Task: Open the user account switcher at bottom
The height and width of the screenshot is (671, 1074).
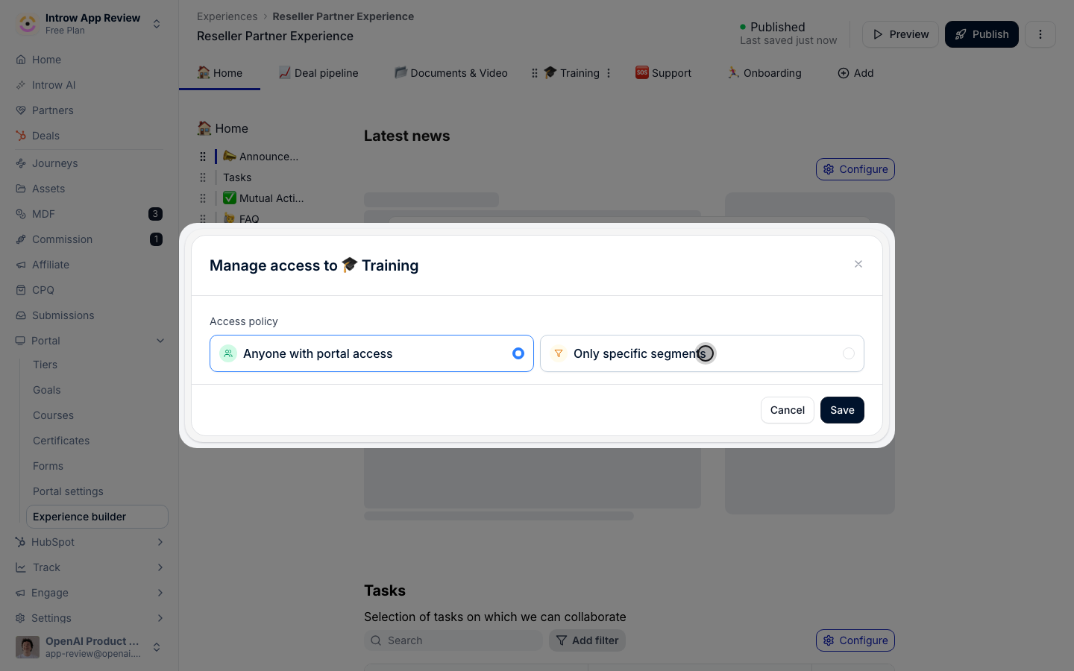Action: point(157,647)
